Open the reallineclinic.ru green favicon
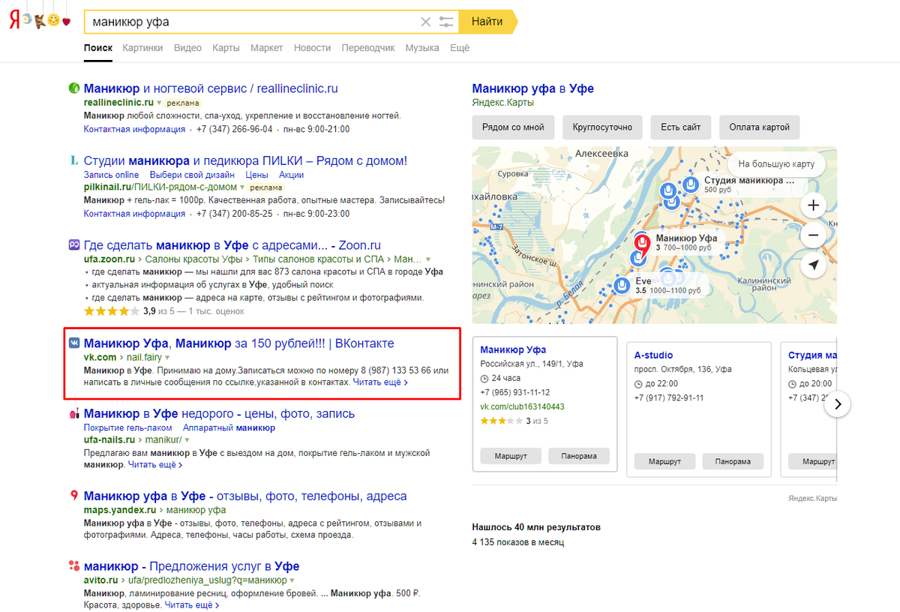The image size is (900, 612). click(x=74, y=88)
